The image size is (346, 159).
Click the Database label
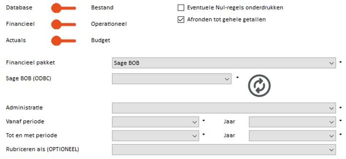click(x=19, y=8)
